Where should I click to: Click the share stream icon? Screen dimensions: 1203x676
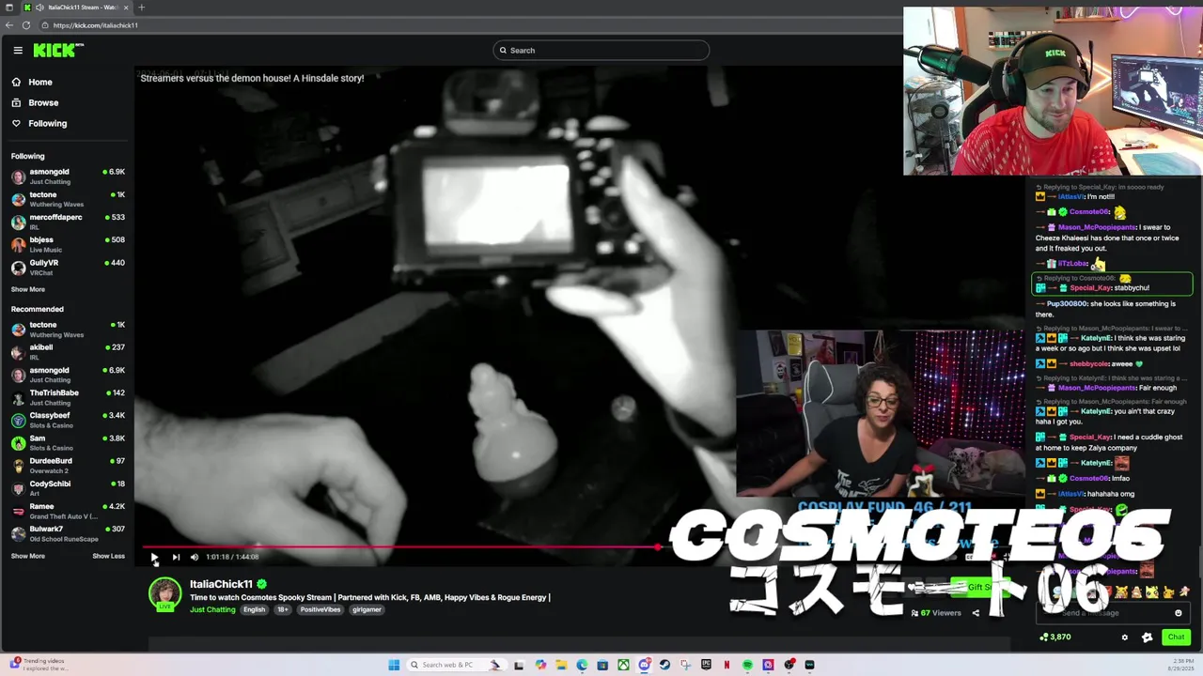[x=976, y=613]
